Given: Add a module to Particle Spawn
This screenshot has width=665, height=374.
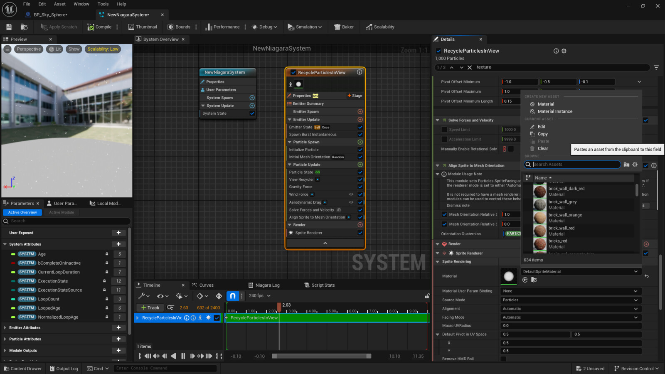Looking at the screenshot, I should tap(360, 142).
